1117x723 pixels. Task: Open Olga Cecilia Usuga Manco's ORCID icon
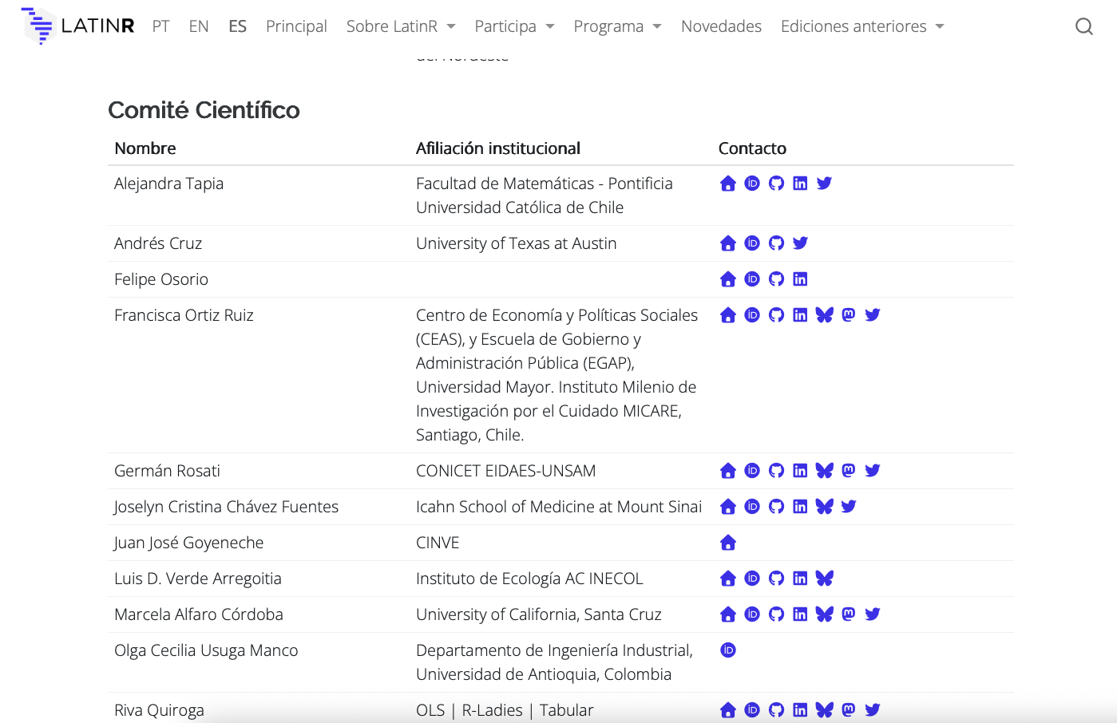tap(728, 650)
